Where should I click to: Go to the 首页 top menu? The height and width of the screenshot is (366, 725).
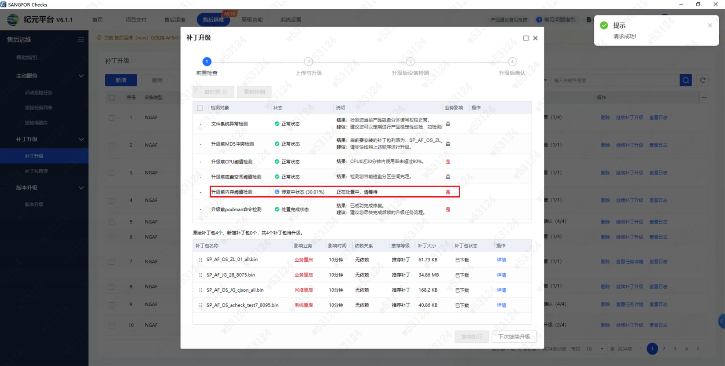(x=97, y=20)
